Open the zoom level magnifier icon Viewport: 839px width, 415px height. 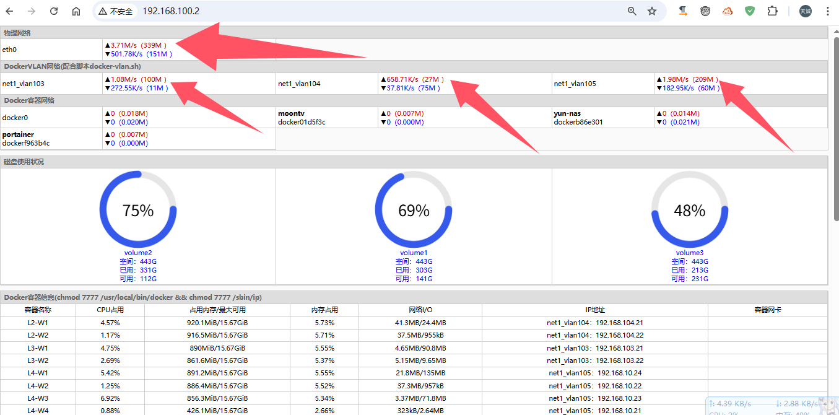(632, 11)
